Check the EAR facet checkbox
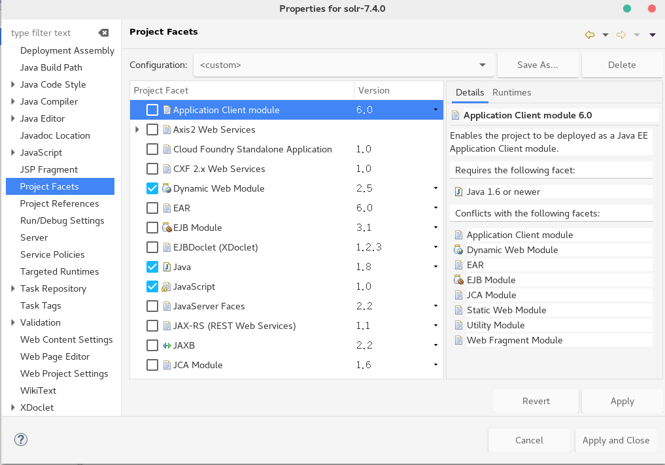Screen dimensions: 665x465 pos(152,208)
